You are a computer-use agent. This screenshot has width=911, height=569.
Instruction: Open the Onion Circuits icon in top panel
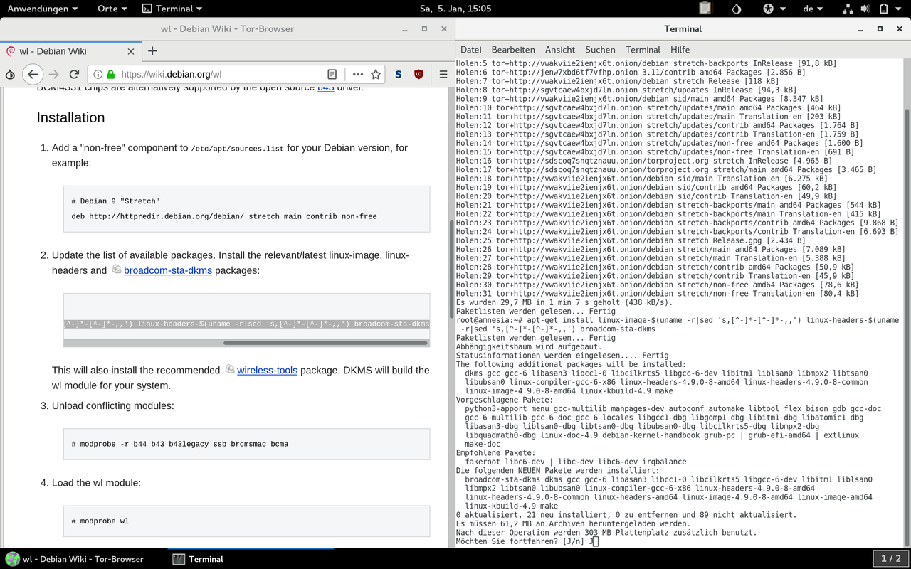(737, 9)
